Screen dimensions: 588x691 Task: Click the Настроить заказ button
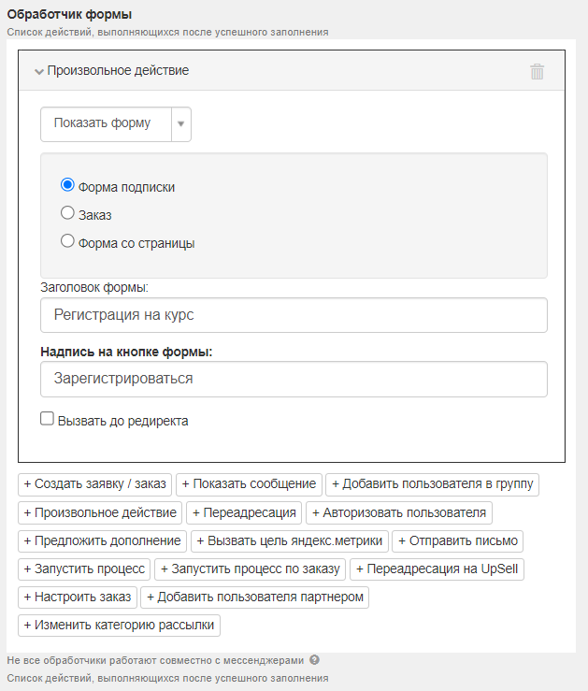pos(78,597)
